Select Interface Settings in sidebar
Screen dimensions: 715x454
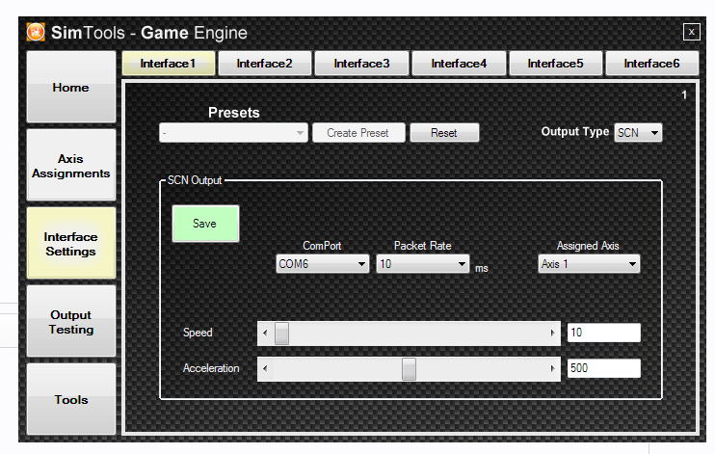[x=71, y=243]
